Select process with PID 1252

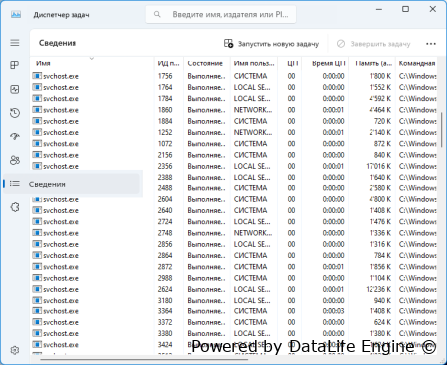pos(233,132)
